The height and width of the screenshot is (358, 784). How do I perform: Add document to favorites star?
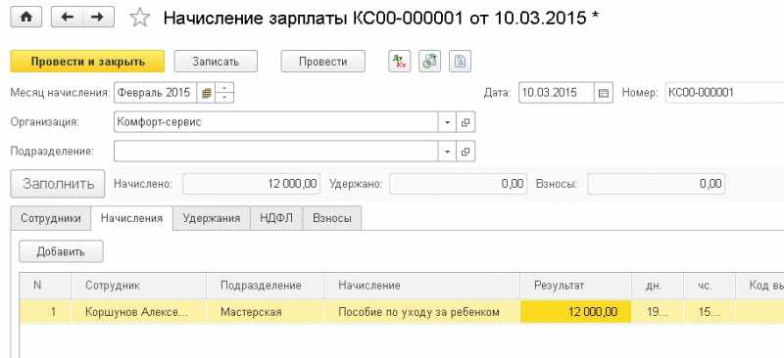(139, 18)
